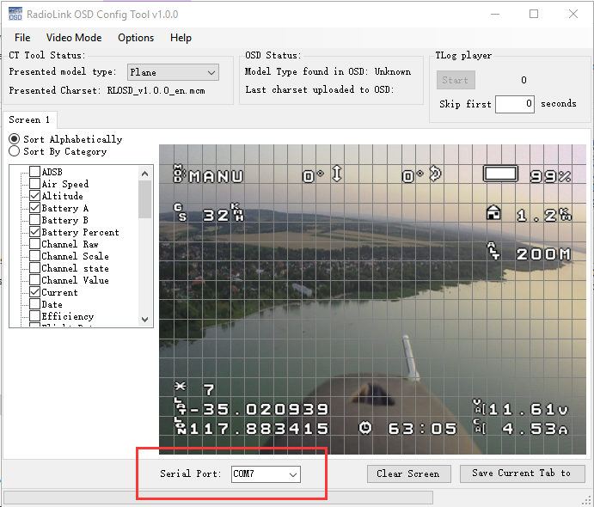Select the MANU flight mode OSD element

217,176
